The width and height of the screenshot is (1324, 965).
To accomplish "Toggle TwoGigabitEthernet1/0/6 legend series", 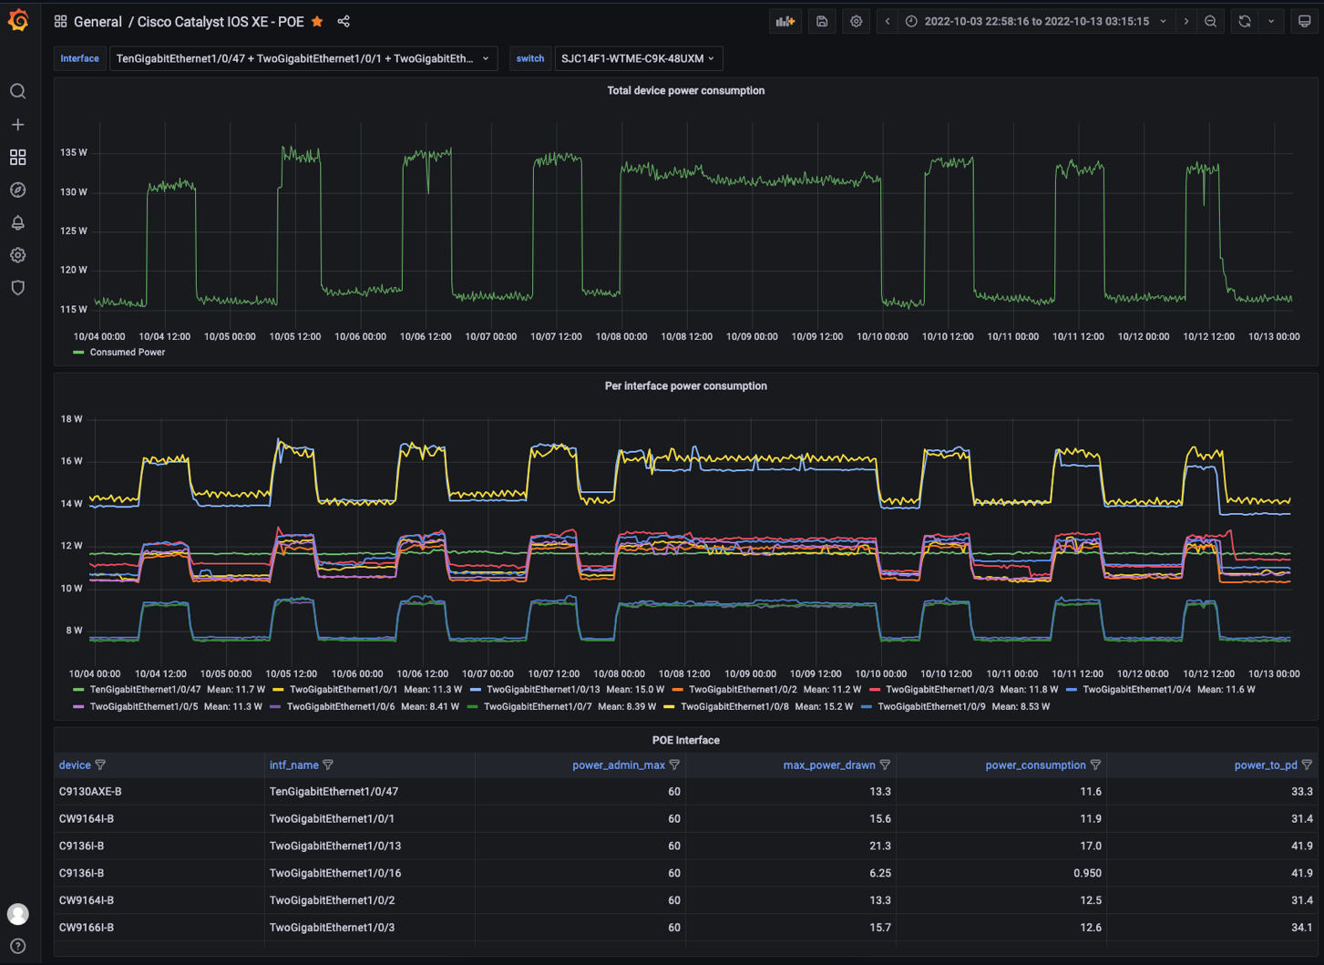I will pyautogui.click(x=341, y=706).
